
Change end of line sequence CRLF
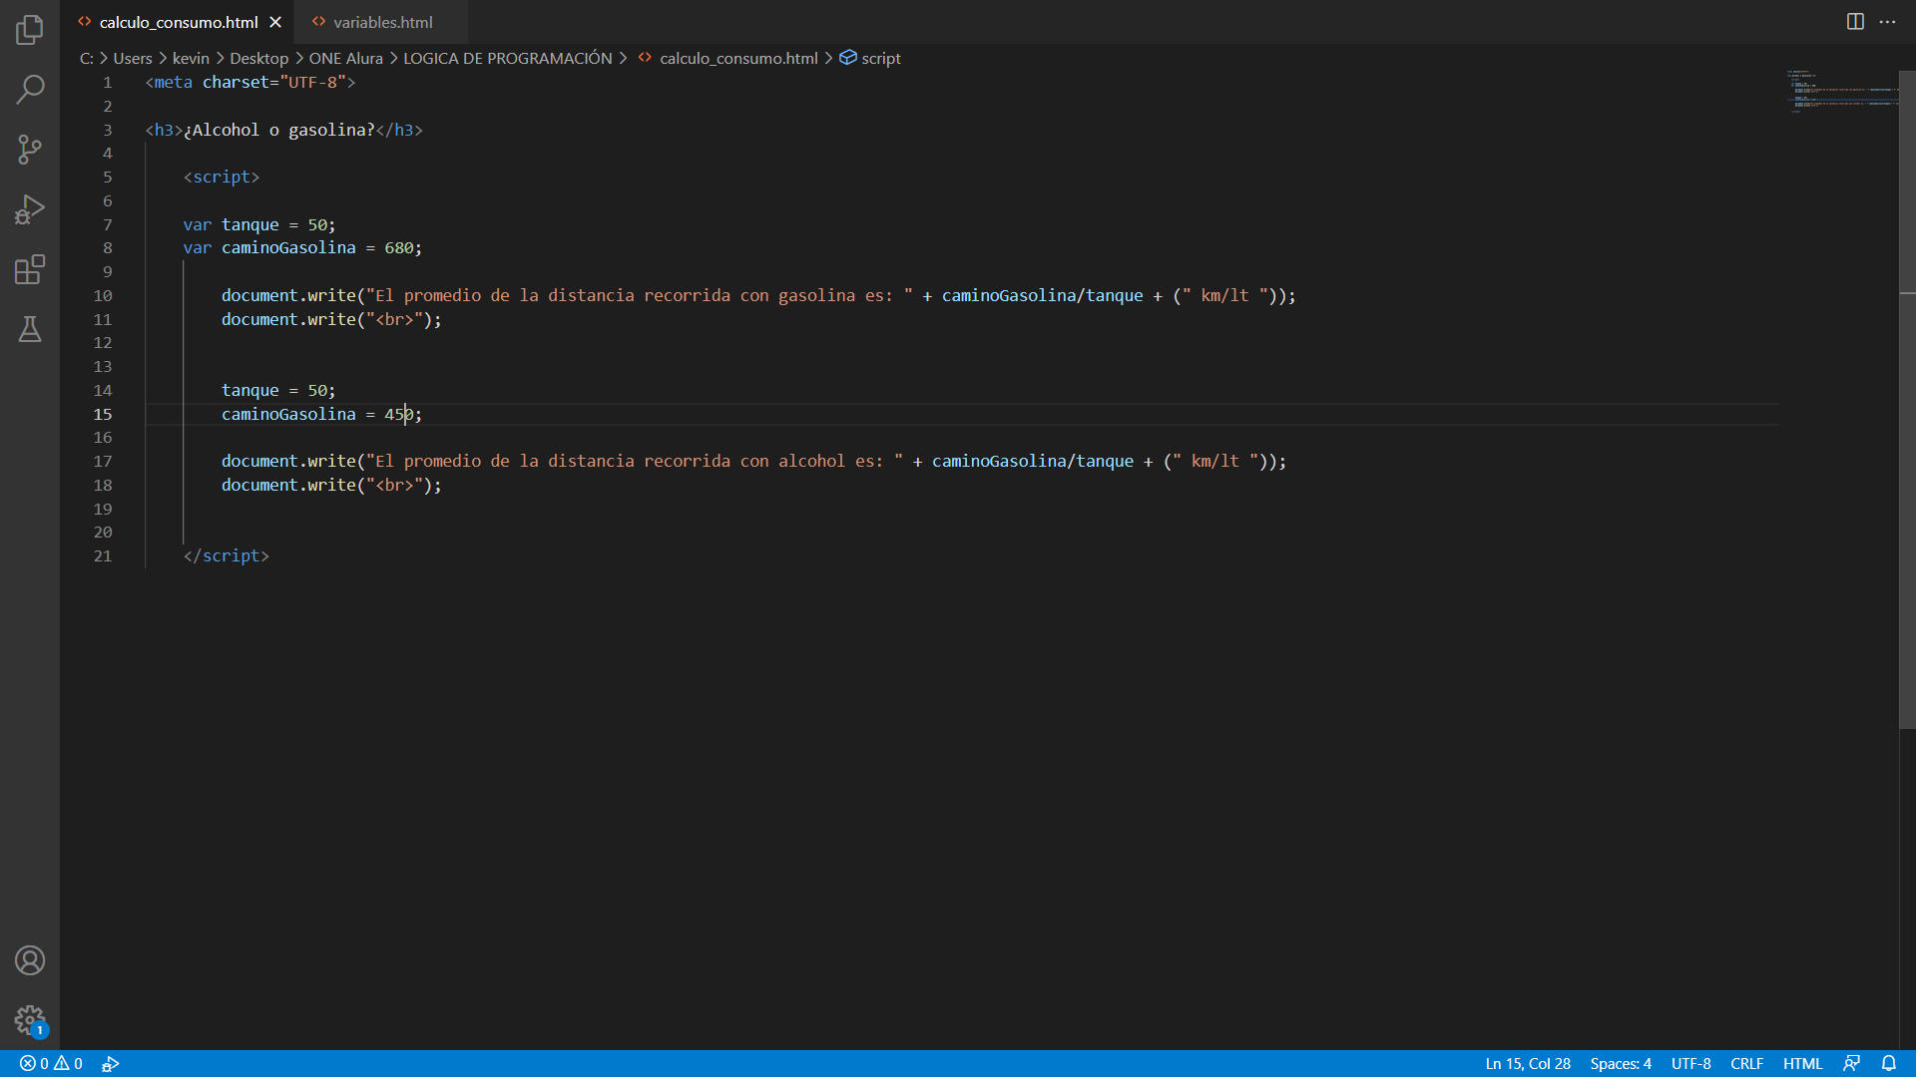pyautogui.click(x=1746, y=1063)
